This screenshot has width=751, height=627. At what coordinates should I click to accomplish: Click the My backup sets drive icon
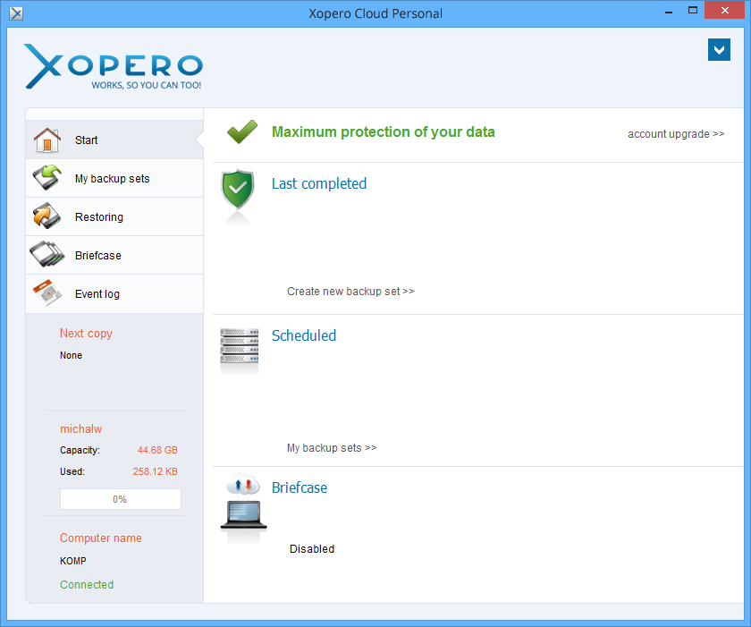(x=46, y=177)
